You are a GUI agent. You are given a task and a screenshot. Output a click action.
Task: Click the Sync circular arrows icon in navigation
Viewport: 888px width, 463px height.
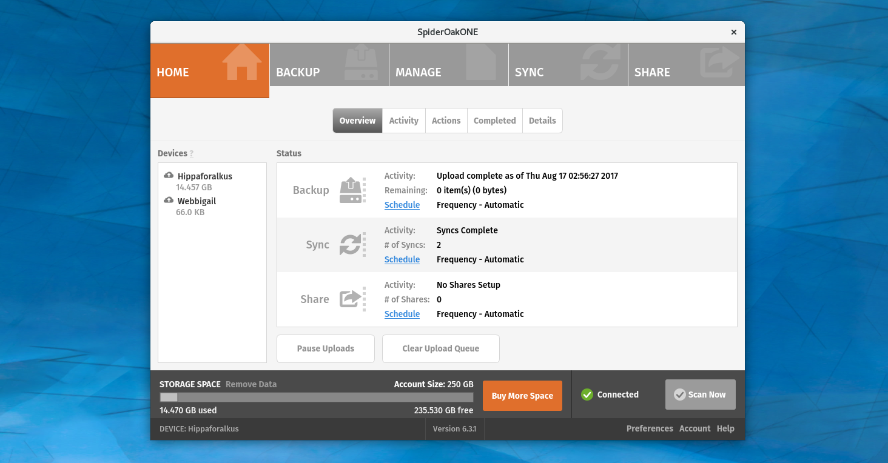[x=600, y=62]
